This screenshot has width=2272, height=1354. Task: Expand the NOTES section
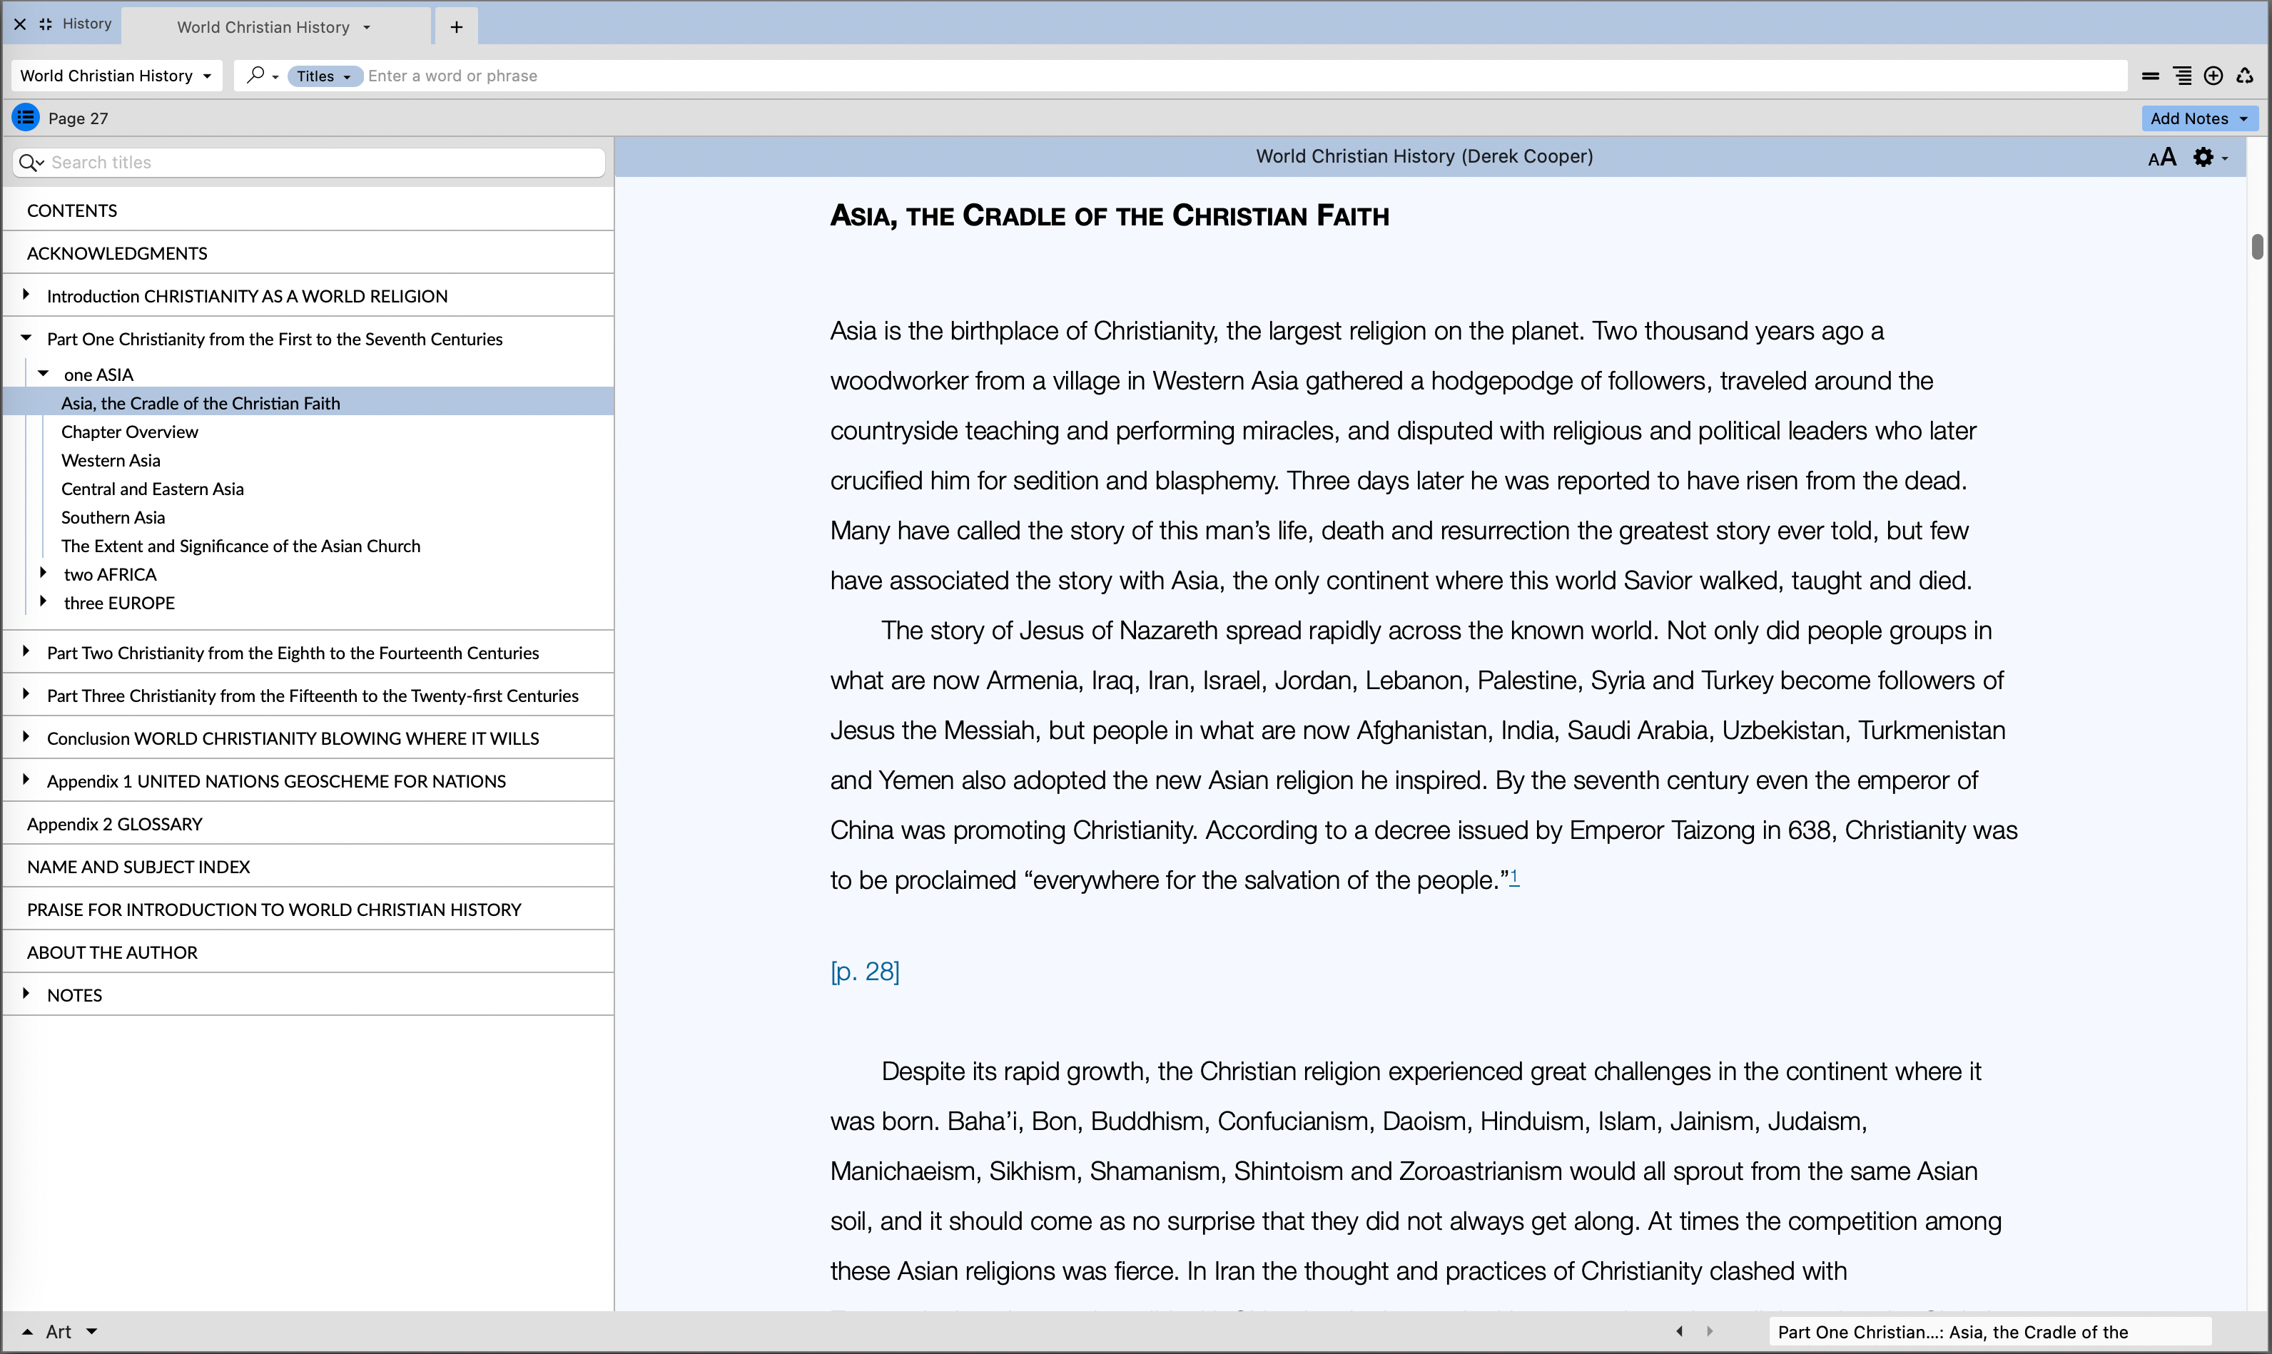(26, 994)
